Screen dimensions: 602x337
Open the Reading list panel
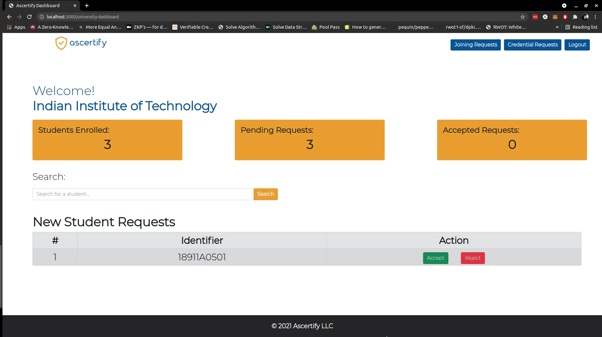click(x=581, y=27)
